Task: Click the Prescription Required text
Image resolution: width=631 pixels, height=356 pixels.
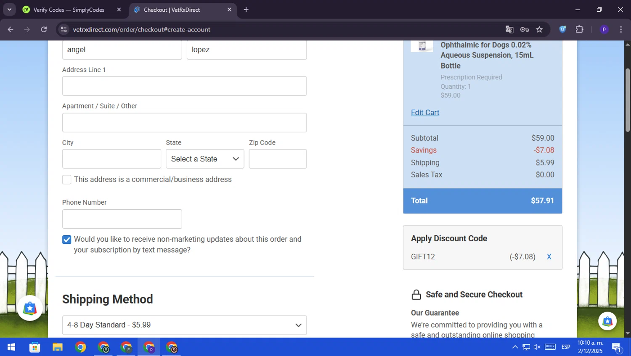Action: (471, 77)
